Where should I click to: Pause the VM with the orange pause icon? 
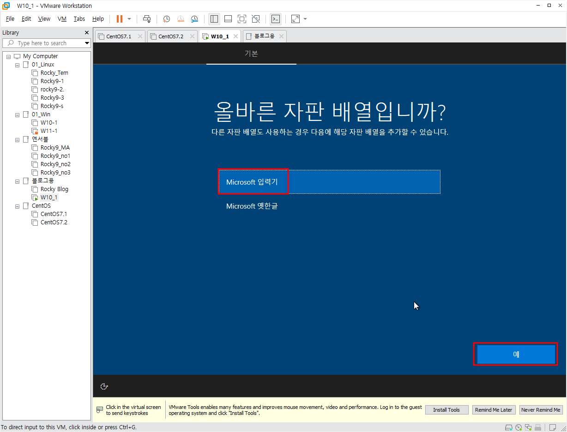tap(120, 19)
